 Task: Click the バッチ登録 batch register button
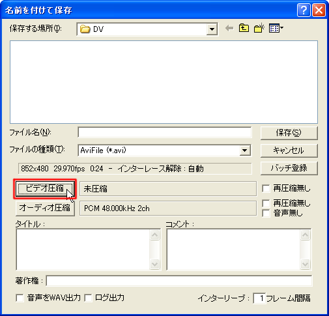click(289, 168)
